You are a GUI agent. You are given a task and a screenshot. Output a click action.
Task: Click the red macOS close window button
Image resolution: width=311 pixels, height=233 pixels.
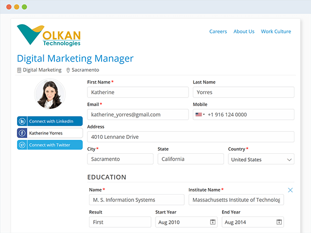[9, 7]
